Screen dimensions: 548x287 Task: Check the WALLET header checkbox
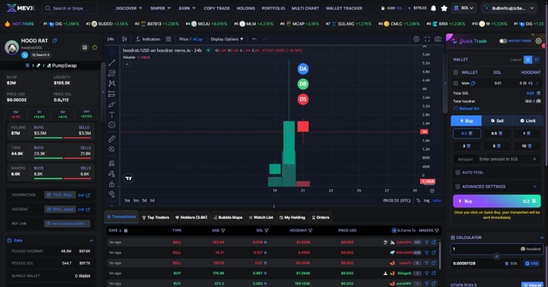[456, 72]
